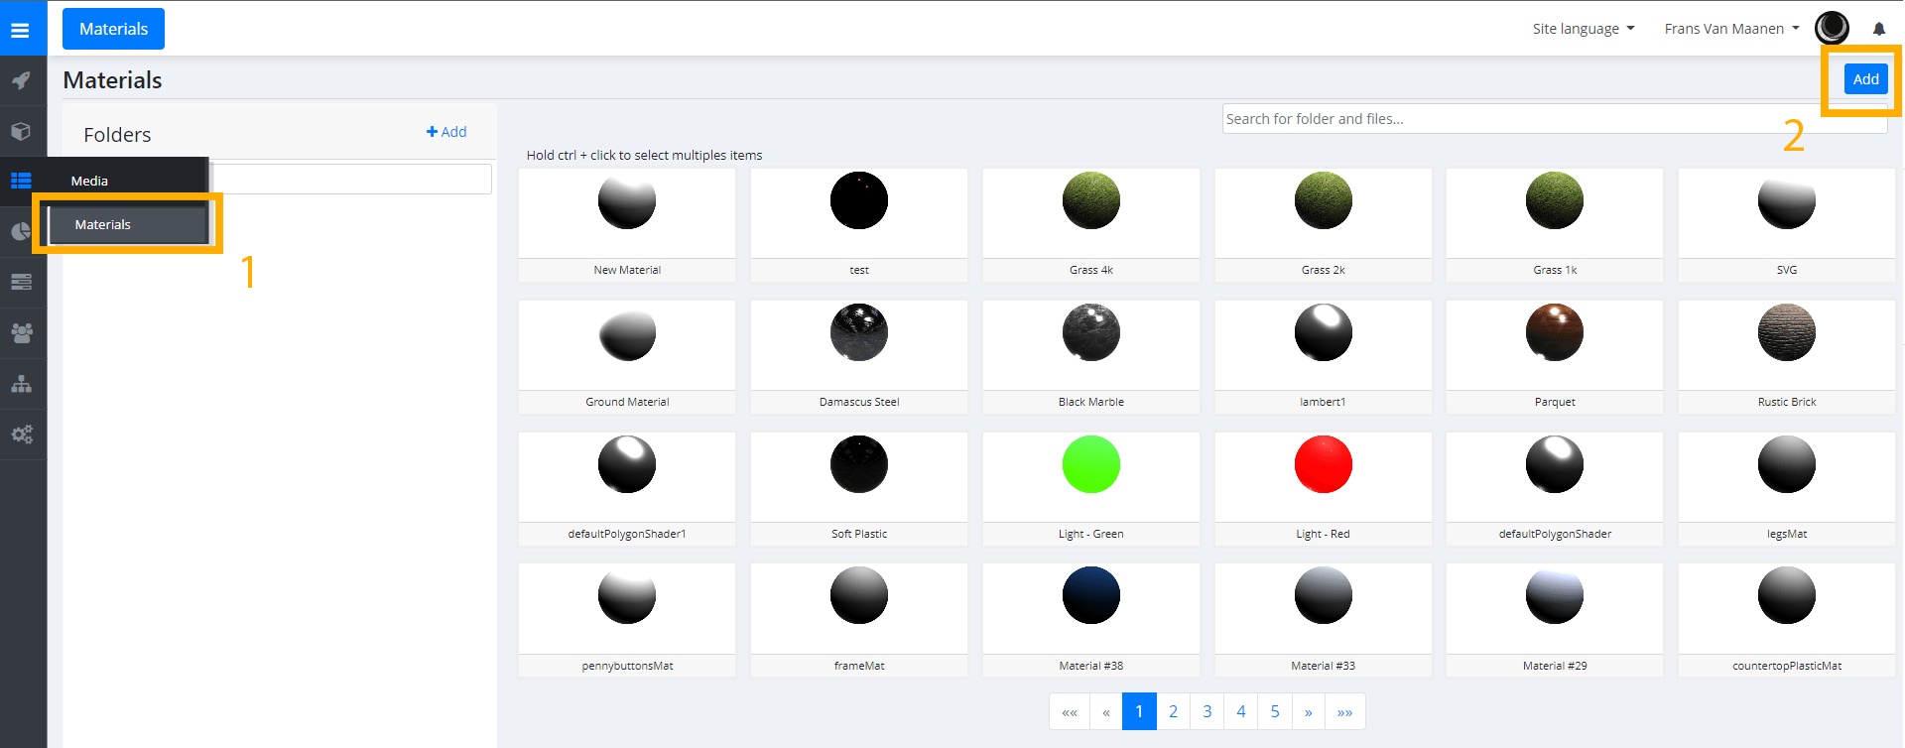Click the settings gears icon in sidebar
The height and width of the screenshot is (748, 1905).
point(21,434)
